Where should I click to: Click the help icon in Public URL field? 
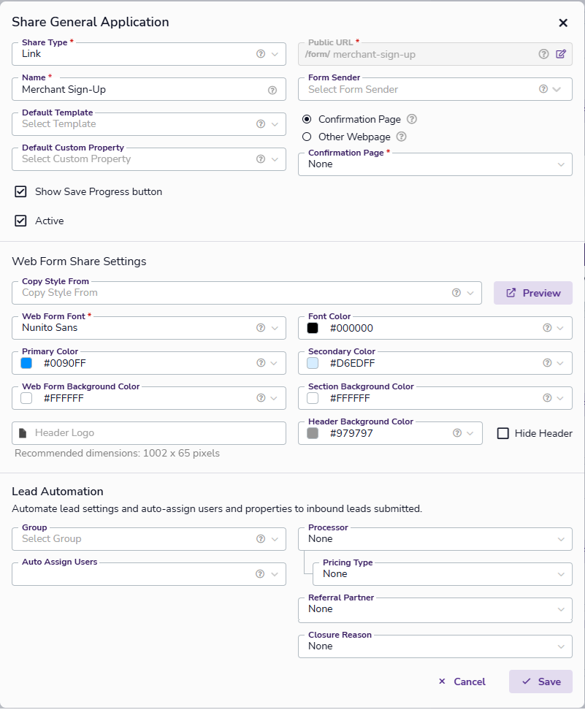pyautogui.click(x=543, y=54)
